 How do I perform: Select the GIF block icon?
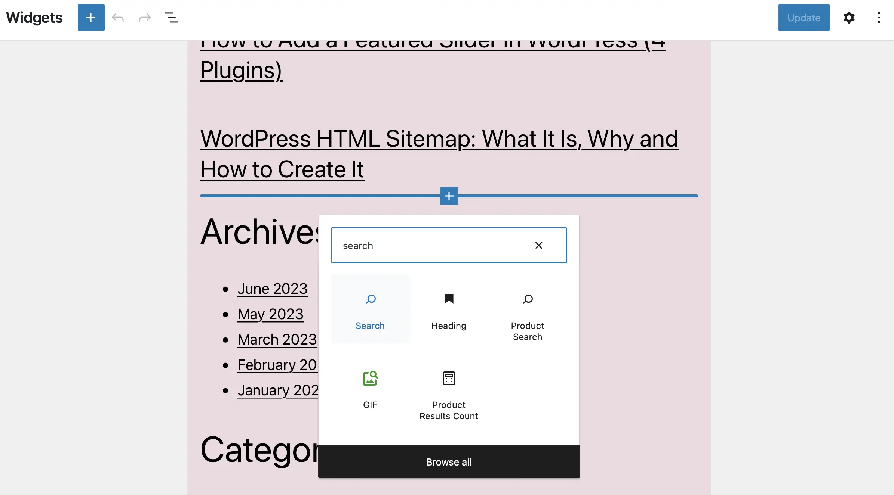click(x=371, y=378)
